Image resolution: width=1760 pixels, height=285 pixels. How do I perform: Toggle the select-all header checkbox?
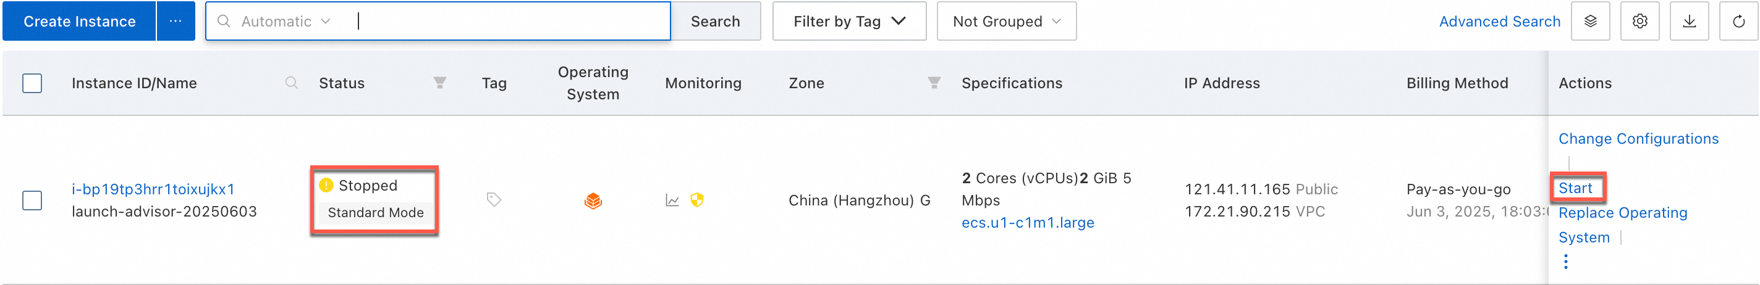(32, 83)
